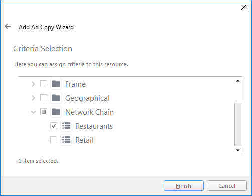Viewport: 252px width, 196px height.
Task: Click the Cancel button
Action: tap(227, 186)
